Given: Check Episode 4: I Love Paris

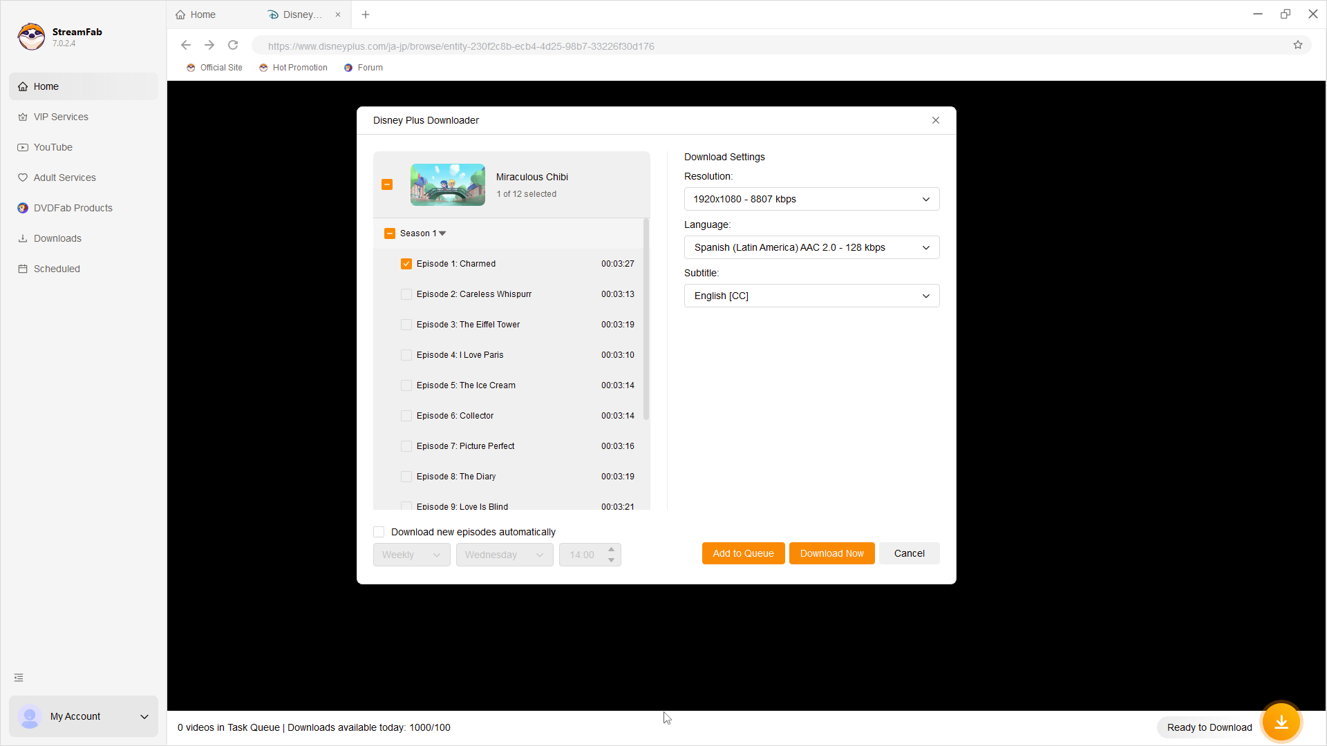Looking at the screenshot, I should pos(406,355).
